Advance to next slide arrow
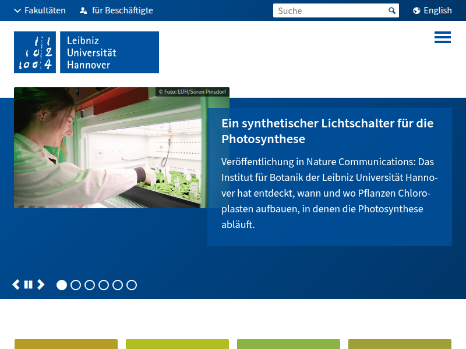Viewport: 466px width, 349px height. (41, 284)
